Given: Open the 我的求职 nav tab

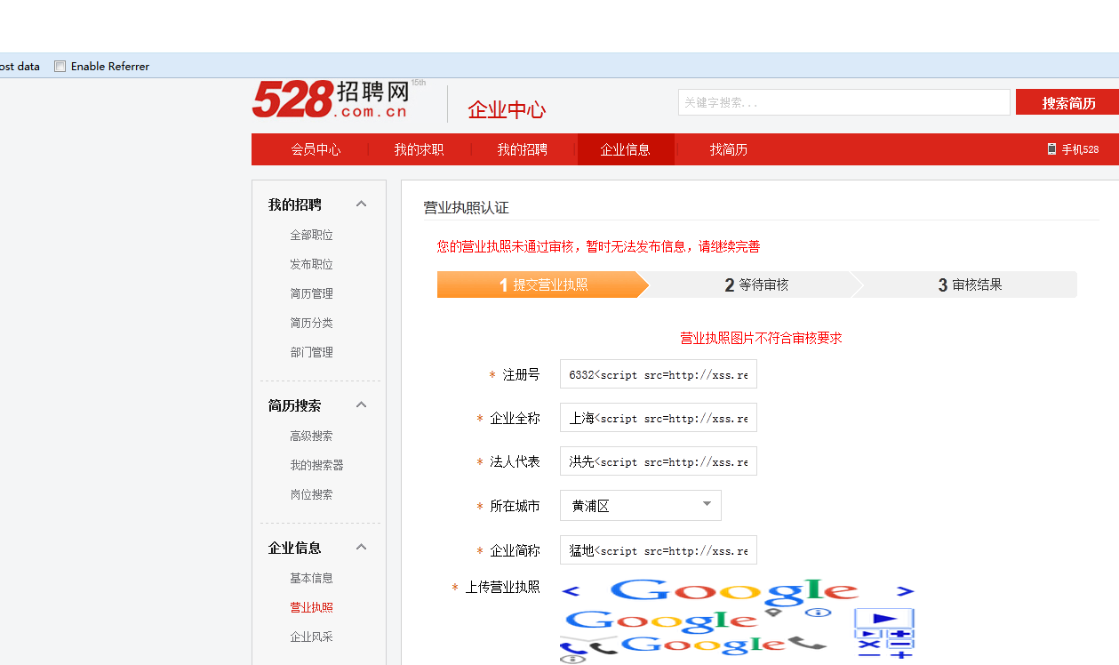Looking at the screenshot, I should pos(419,149).
